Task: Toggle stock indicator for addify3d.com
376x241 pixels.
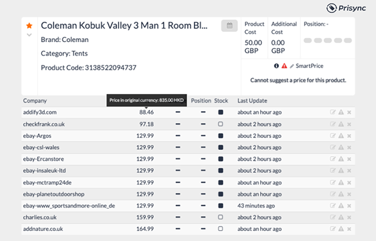Action: click(221, 112)
